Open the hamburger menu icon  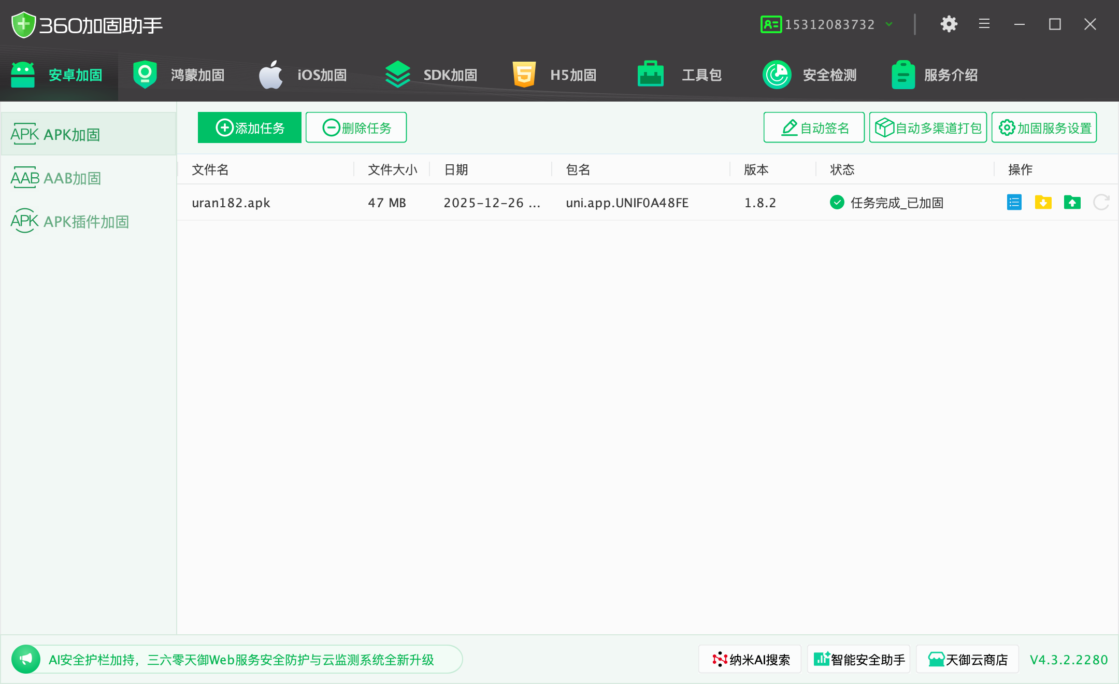click(x=984, y=24)
